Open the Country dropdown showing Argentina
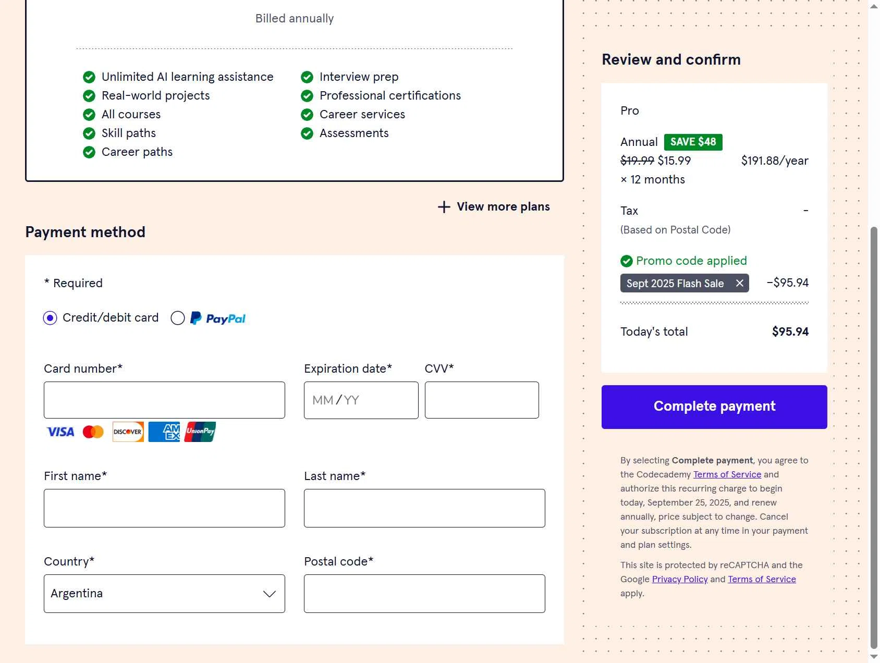The width and height of the screenshot is (880, 663). point(164,594)
